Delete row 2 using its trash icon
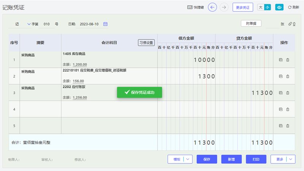This screenshot has width=304, height=171. (288, 76)
